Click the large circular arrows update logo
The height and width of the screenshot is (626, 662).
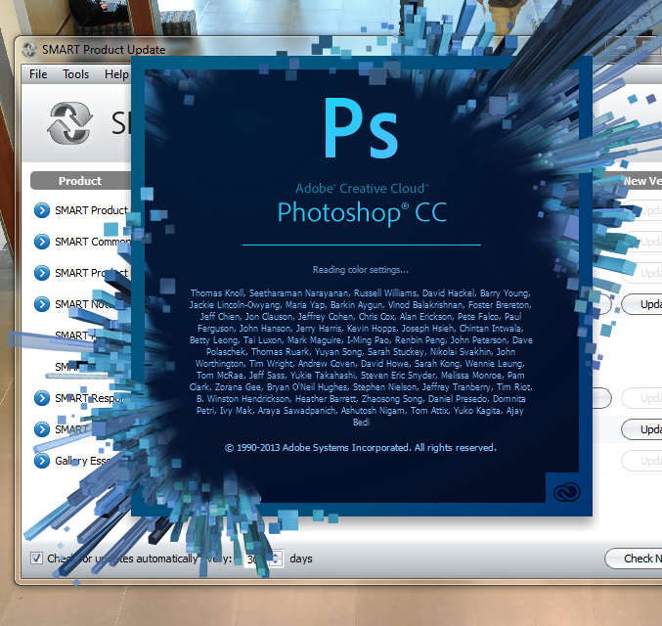(x=69, y=123)
